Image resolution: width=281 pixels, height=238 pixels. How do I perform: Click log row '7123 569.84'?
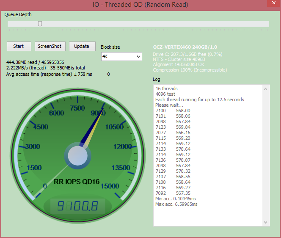pyautogui.click(x=173, y=127)
